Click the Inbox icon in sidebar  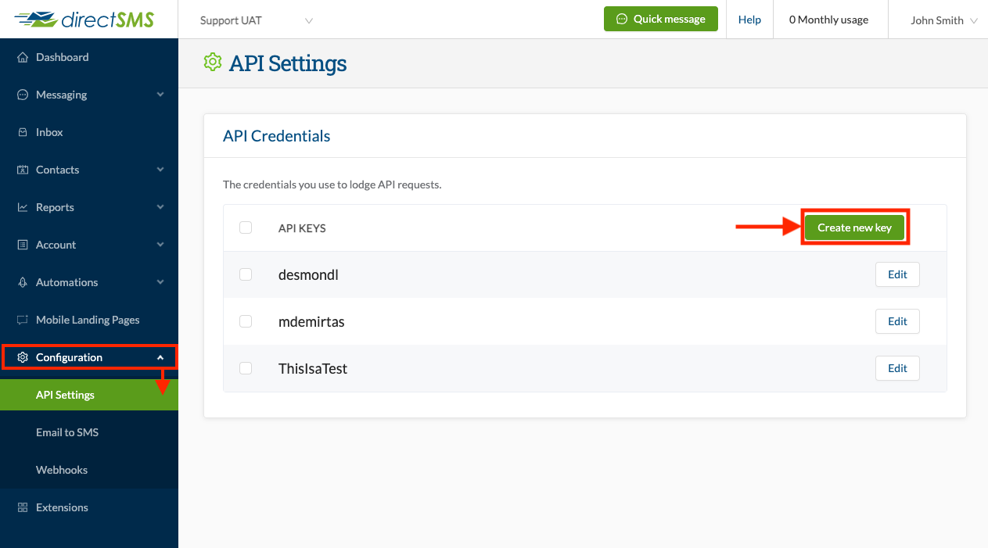pos(23,132)
